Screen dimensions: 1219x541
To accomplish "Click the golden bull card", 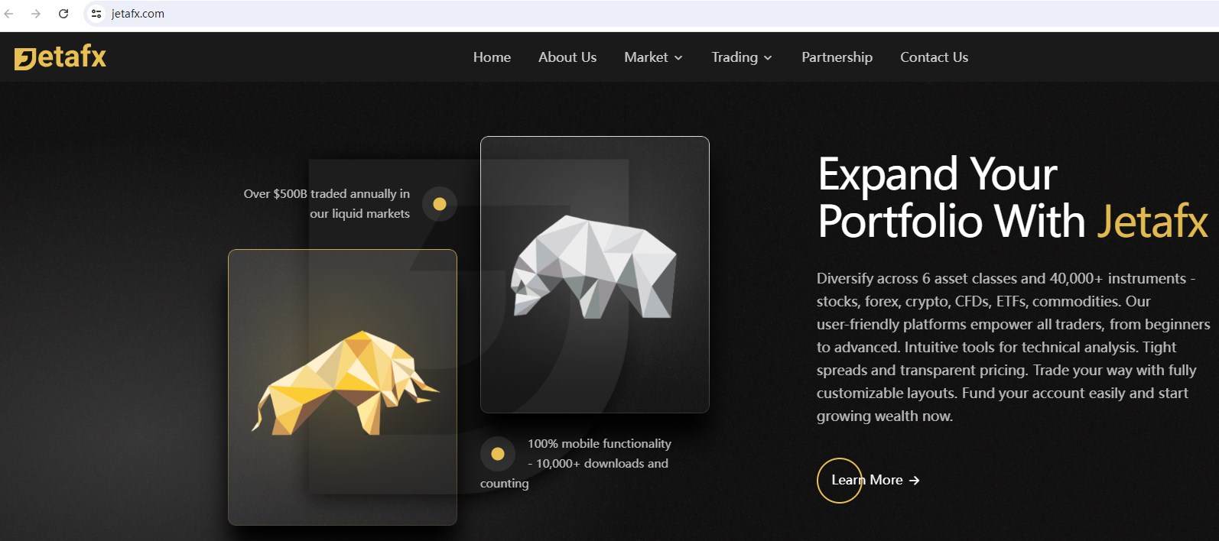I will (x=343, y=387).
